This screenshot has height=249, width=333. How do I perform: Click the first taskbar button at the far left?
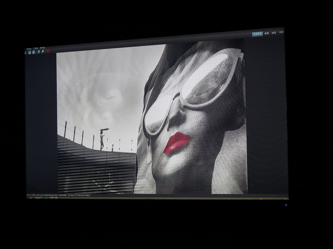pyautogui.click(x=30, y=198)
